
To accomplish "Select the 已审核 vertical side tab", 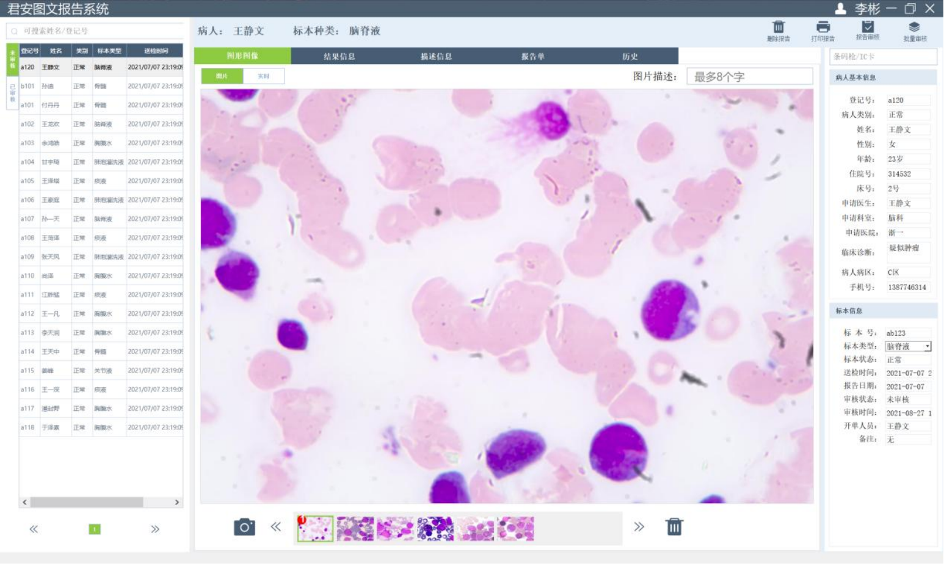I will point(12,93).
